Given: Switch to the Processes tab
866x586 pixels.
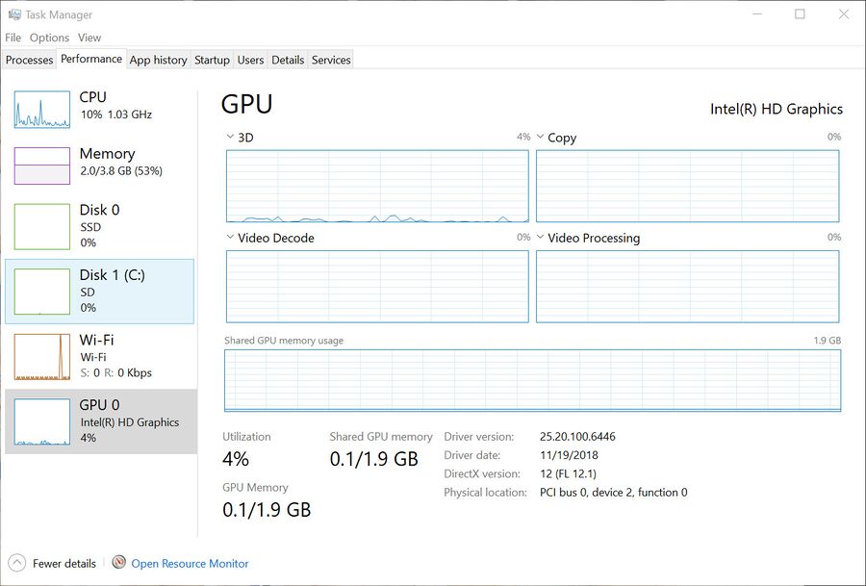Looking at the screenshot, I should click(x=29, y=60).
